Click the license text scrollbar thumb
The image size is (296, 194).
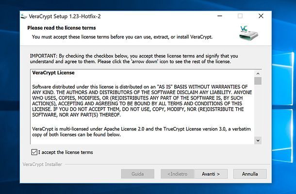pyautogui.click(x=258, y=81)
